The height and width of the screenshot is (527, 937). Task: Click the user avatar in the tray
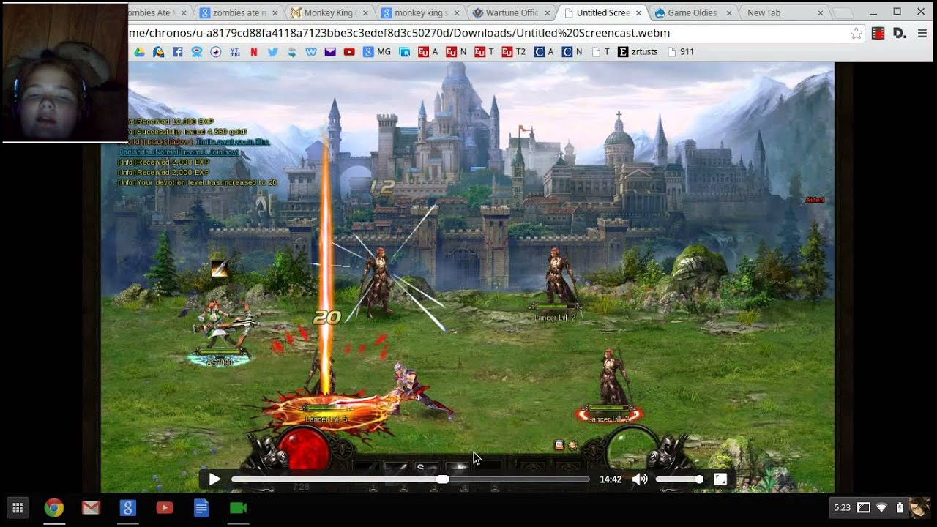coord(920,507)
